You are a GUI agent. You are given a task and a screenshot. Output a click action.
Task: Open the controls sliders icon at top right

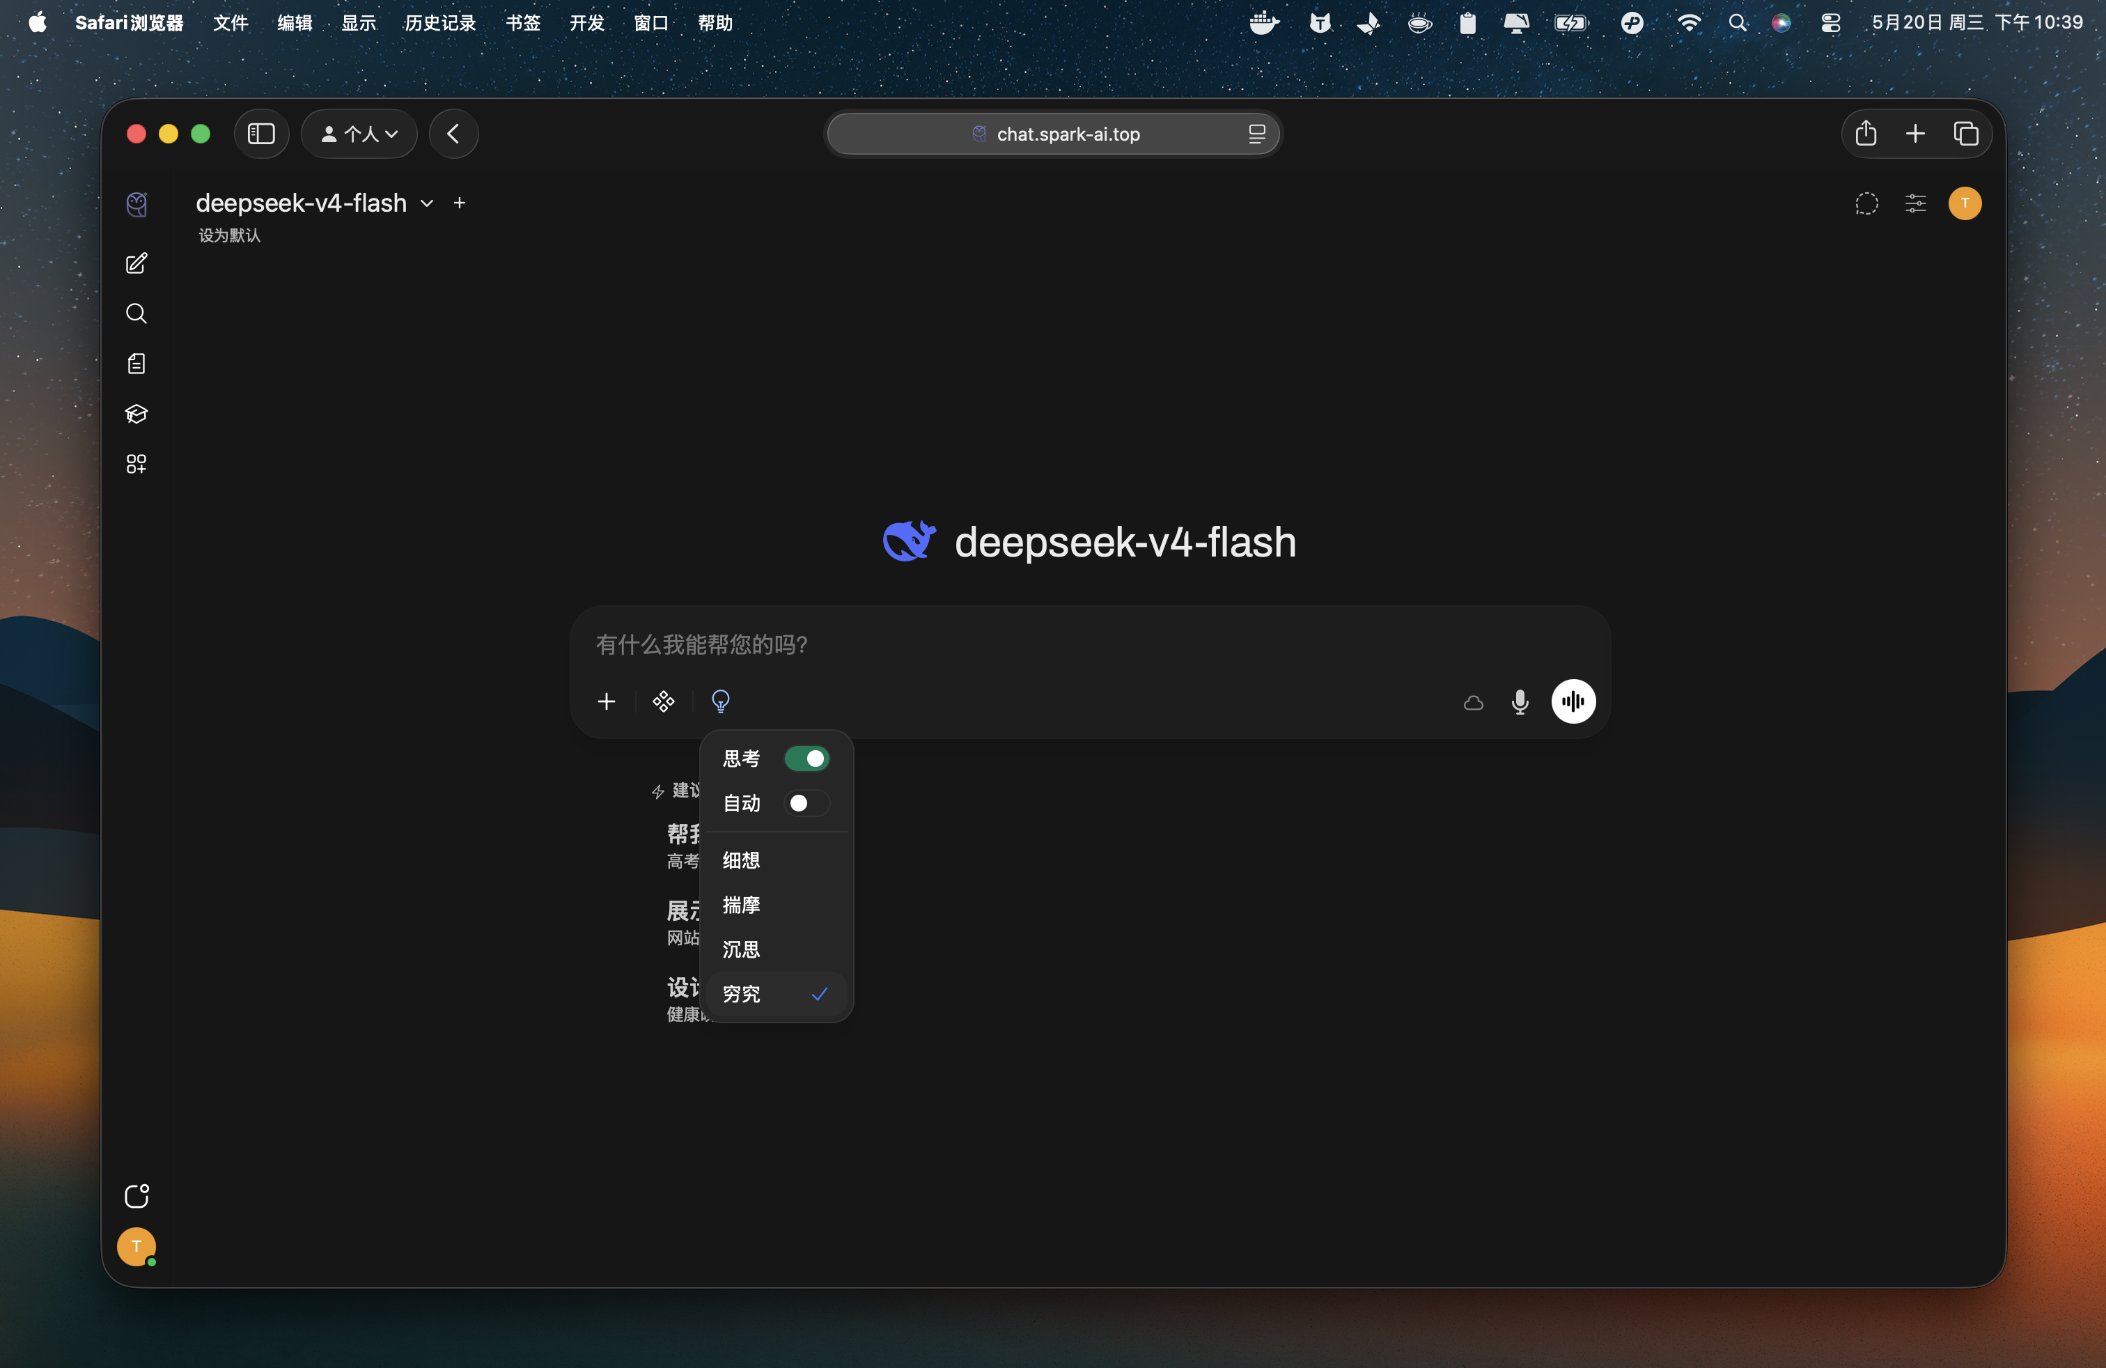coord(1915,203)
